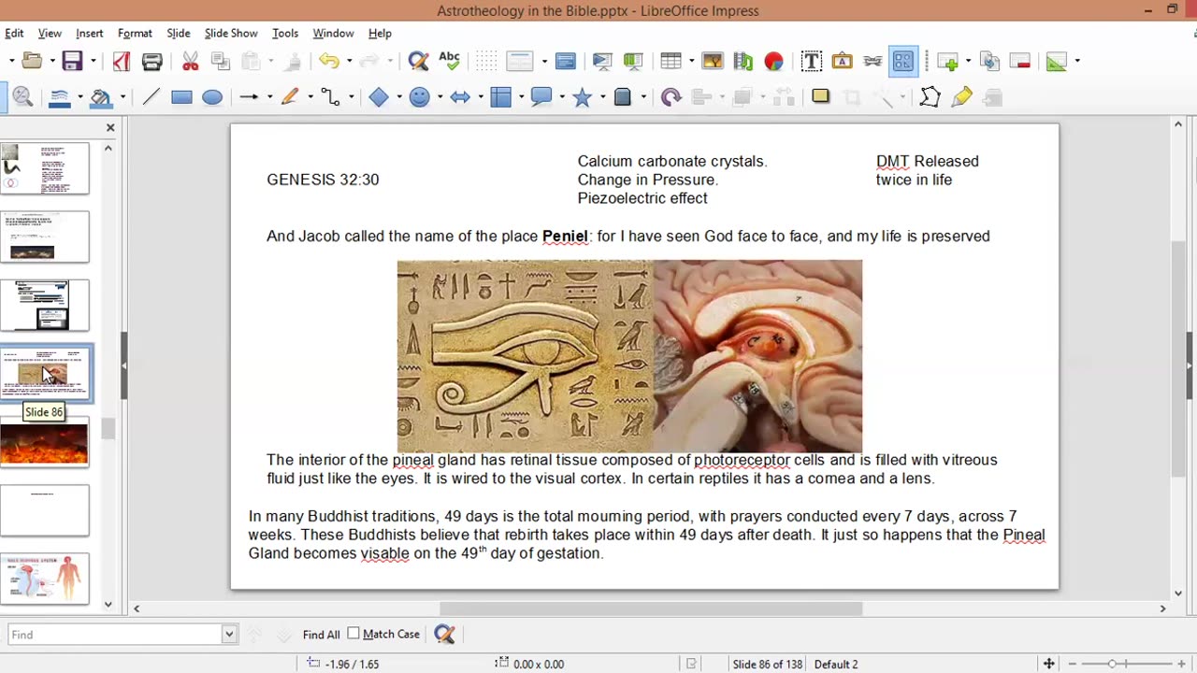Delete the current slide

pos(1020,62)
